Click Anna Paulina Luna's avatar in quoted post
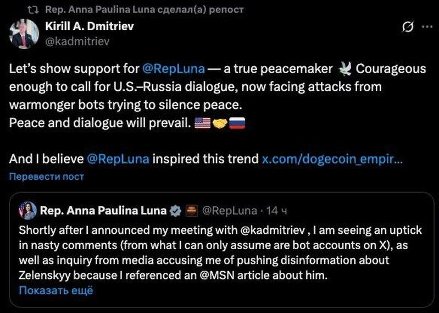Image resolution: width=439 pixels, height=313 pixels. [27, 210]
